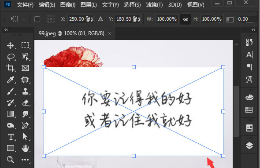
Task: Open the 文字(Y) menu
Action: tap(110, 5)
